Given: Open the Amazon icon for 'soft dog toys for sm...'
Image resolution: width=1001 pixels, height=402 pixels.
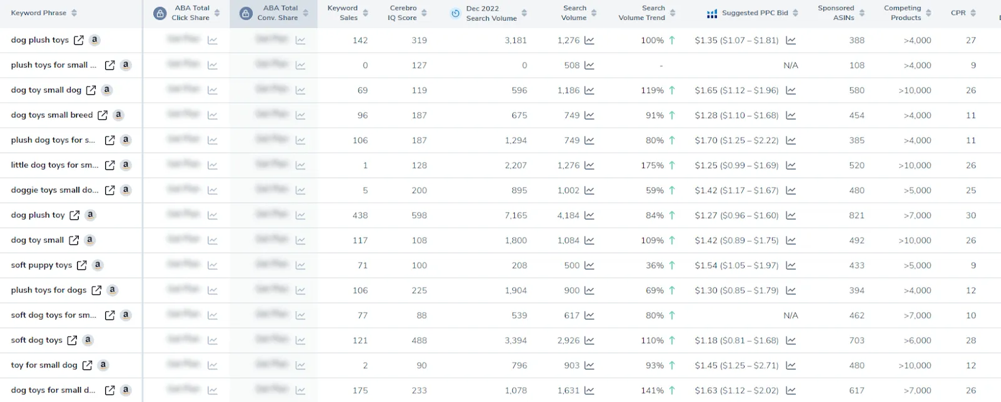Looking at the screenshot, I should (x=126, y=315).
